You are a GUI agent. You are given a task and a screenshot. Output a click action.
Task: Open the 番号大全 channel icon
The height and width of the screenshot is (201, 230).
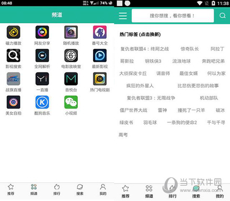[x=100, y=32]
